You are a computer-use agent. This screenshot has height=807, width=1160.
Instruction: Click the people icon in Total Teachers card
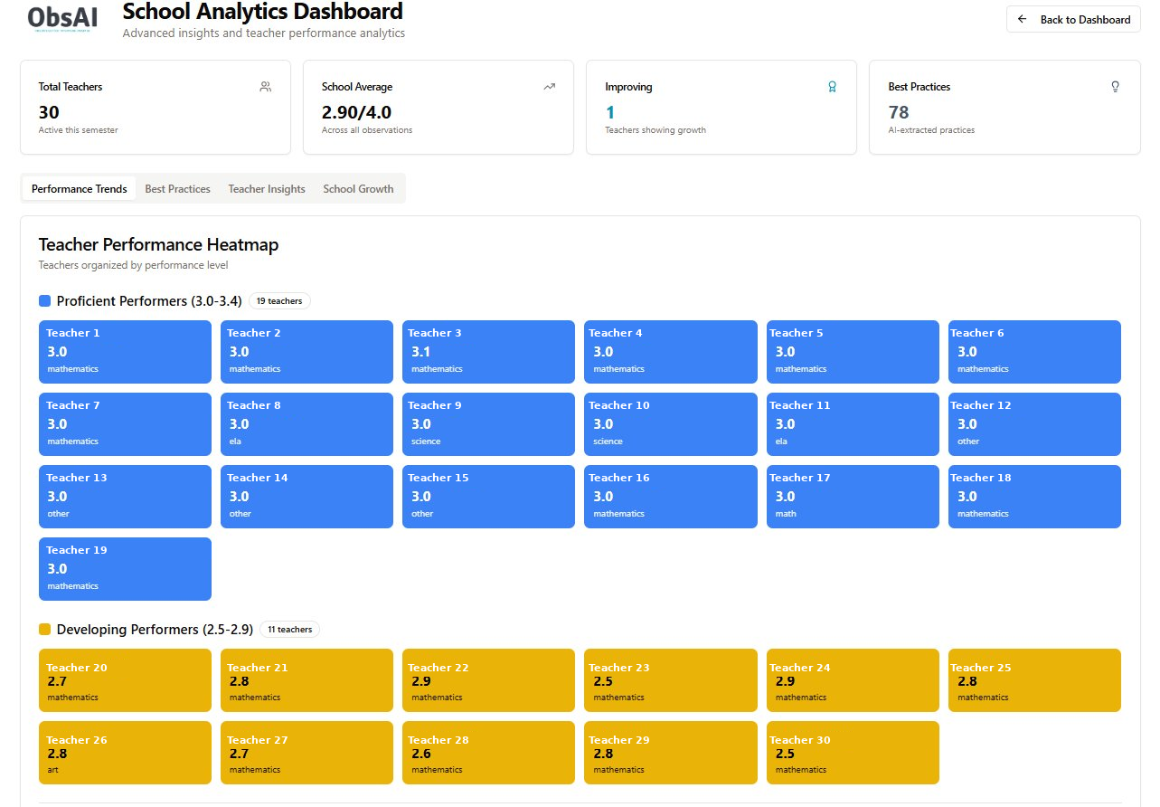tap(265, 87)
